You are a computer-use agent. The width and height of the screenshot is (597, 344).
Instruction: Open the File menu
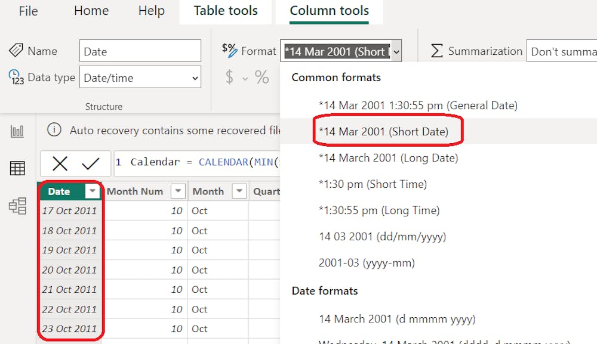coord(28,11)
